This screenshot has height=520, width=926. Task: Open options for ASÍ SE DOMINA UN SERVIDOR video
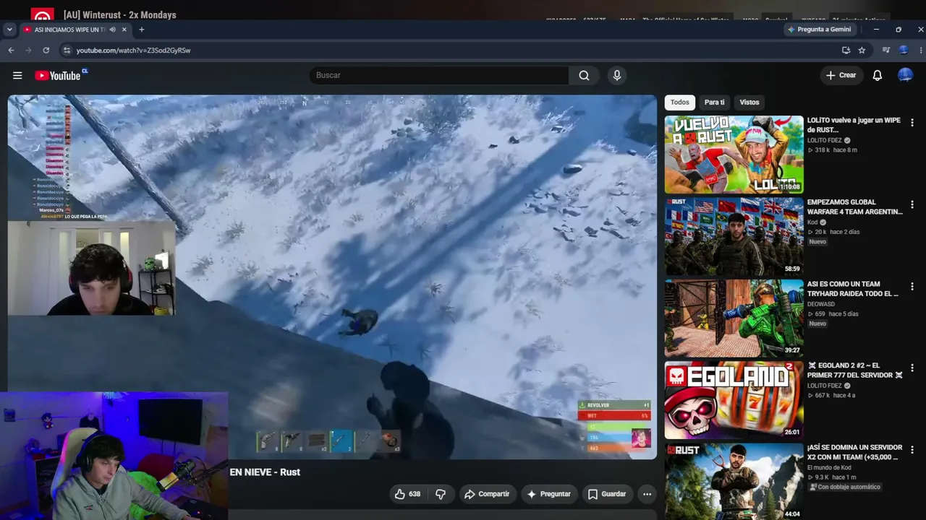click(x=912, y=450)
